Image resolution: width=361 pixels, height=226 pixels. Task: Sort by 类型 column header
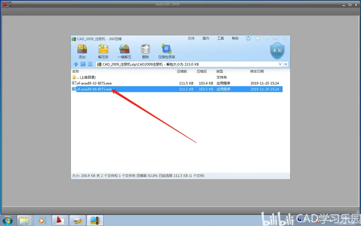point(220,71)
